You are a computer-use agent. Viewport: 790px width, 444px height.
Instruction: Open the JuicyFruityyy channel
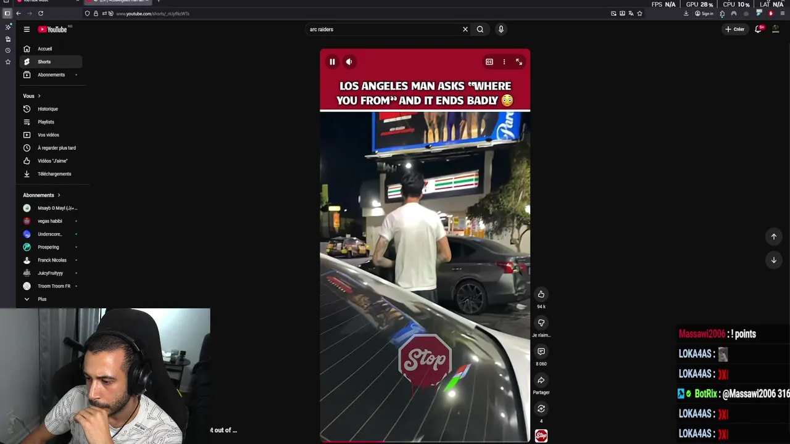point(50,273)
